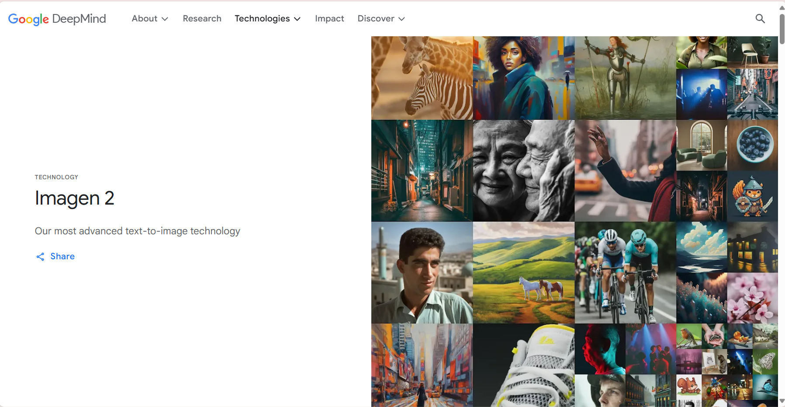The height and width of the screenshot is (407, 785).
Task: Click the page's vertical scrollbar thumb
Action: click(782, 28)
